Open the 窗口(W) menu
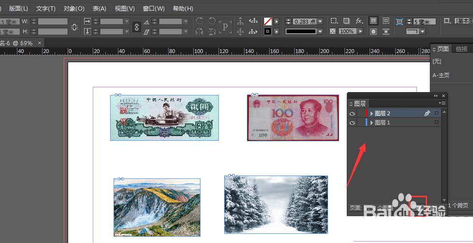Image resolution: width=473 pixels, height=243 pixels. (x=154, y=8)
